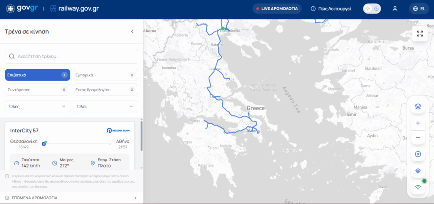The height and width of the screenshot is (204, 434).
Task: Expand the ΕΠΟΜΕΝΑ ΔΡΟΜΟΛΟΓΙΑ section
Action: click(x=71, y=198)
